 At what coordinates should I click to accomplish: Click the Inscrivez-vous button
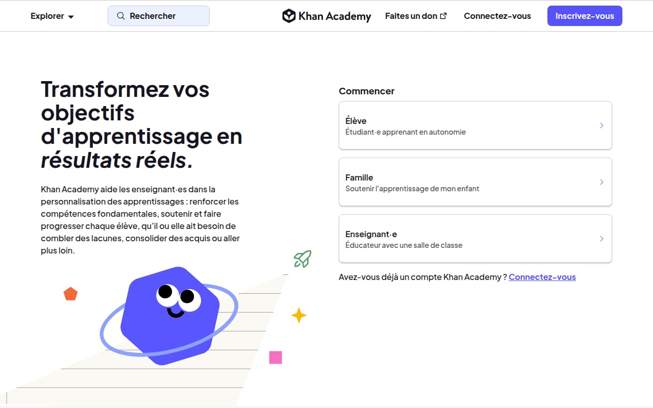pyautogui.click(x=585, y=16)
